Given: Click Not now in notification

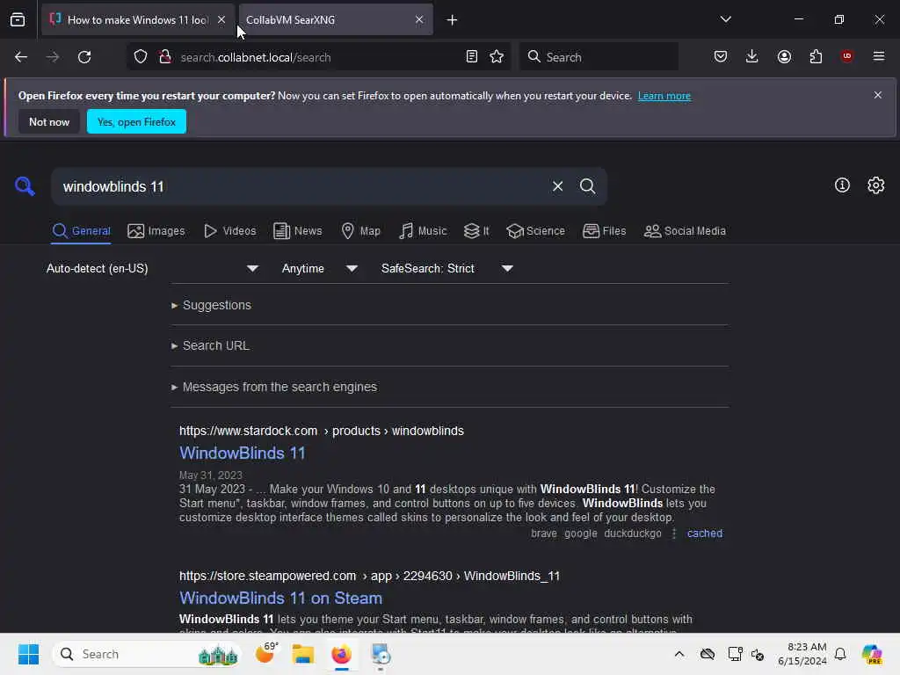Looking at the screenshot, I should click(x=49, y=121).
